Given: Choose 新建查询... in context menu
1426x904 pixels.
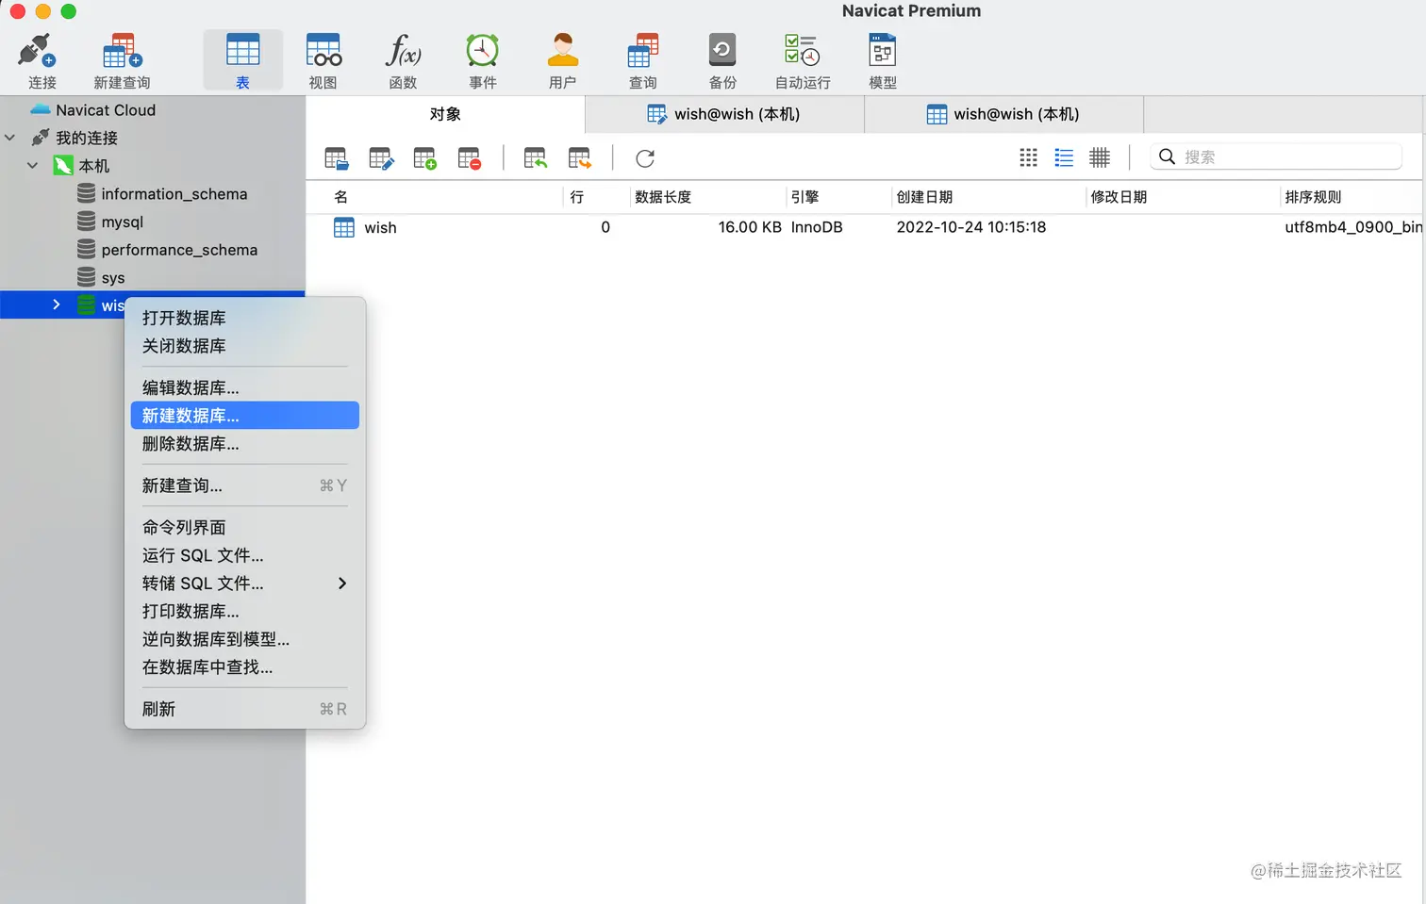Looking at the screenshot, I should [245, 485].
